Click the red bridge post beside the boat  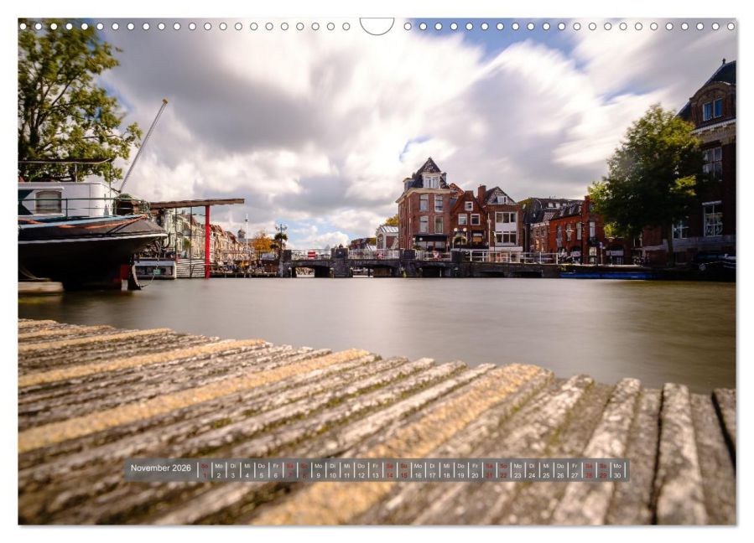click(x=207, y=241)
